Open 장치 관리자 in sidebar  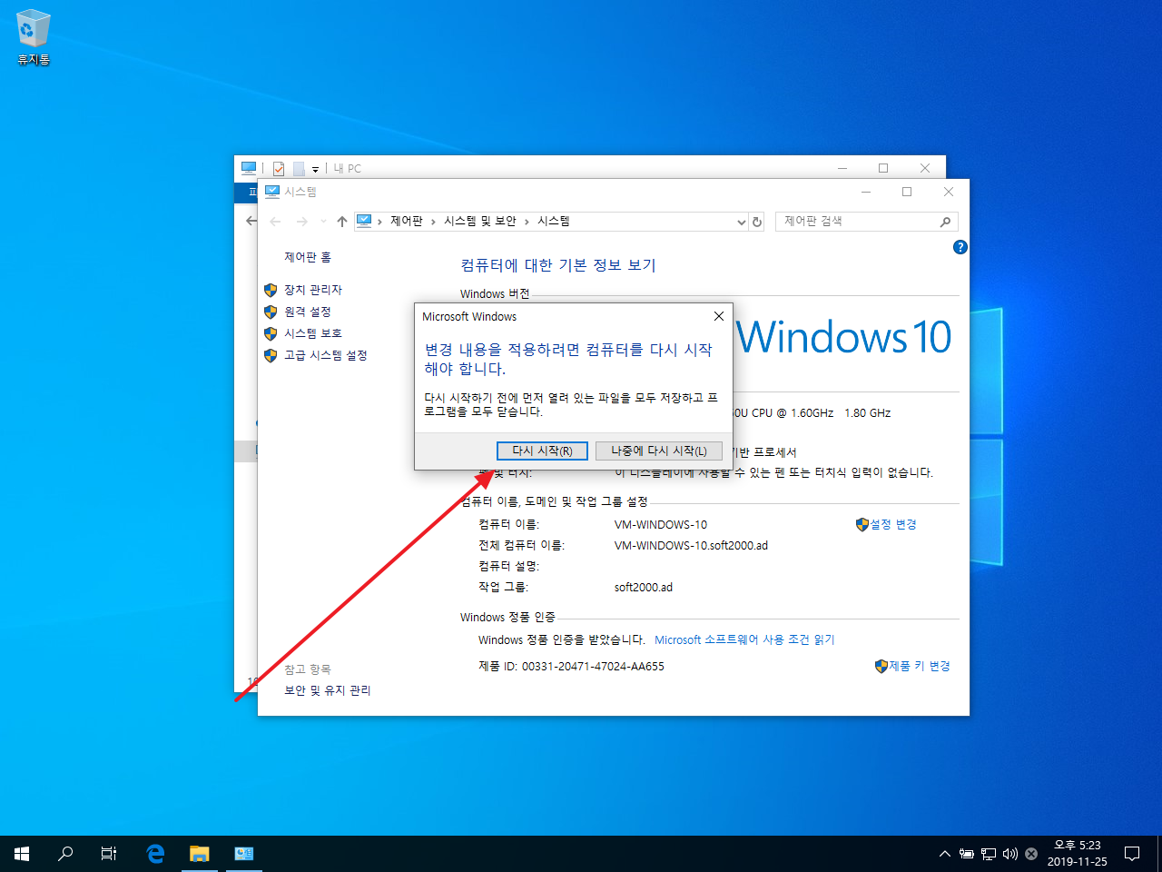tap(313, 290)
